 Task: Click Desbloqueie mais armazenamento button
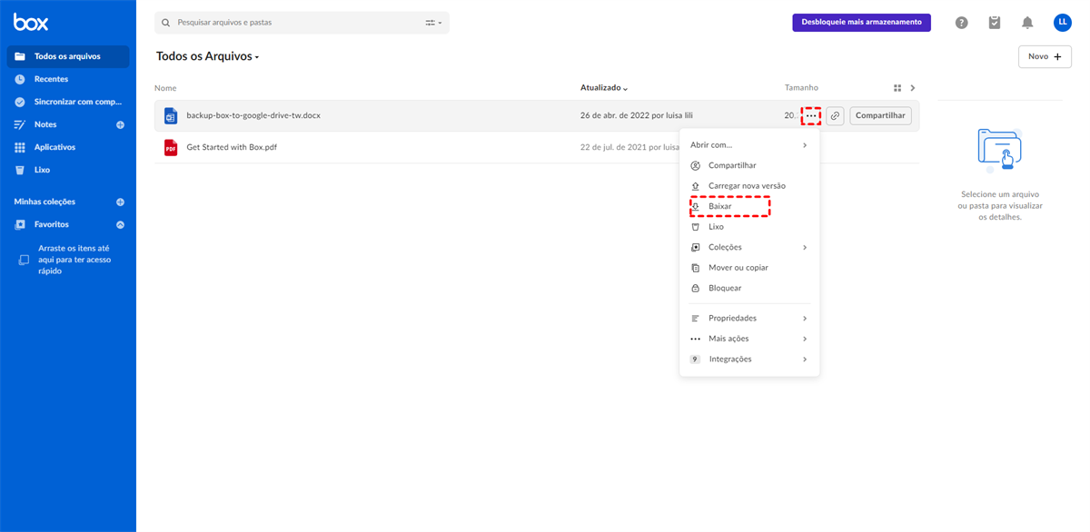click(861, 23)
